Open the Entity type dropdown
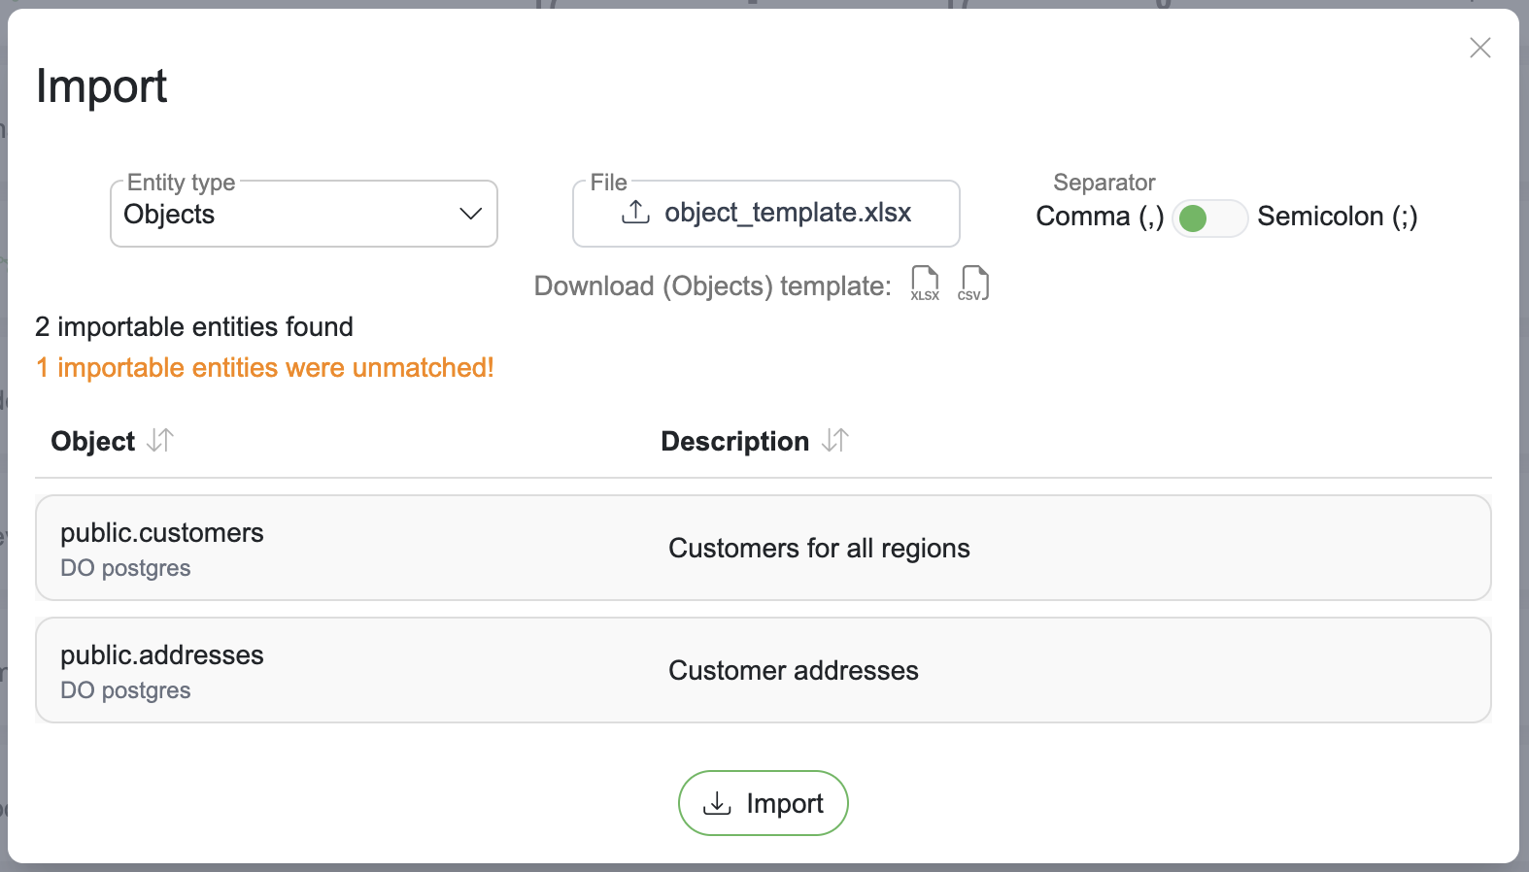The height and width of the screenshot is (872, 1529). [x=303, y=214]
